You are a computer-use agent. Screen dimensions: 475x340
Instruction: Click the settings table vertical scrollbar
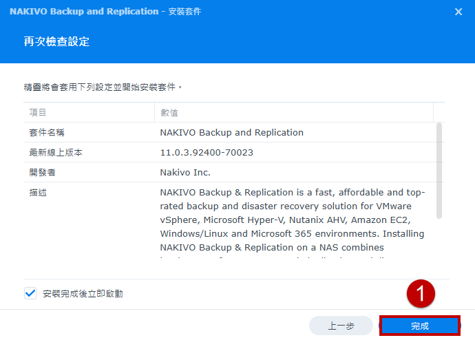coord(439,171)
